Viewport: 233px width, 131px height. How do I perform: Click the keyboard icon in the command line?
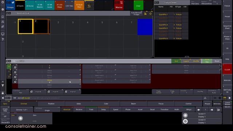coord(15,98)
